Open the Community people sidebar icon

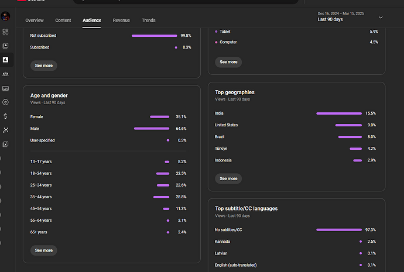tap(5, 74)
